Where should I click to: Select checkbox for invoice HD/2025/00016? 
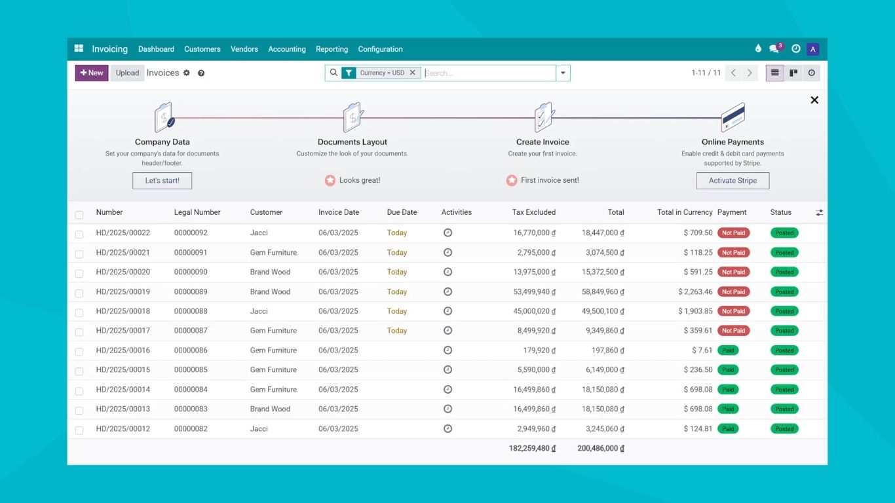coord(79,352)
